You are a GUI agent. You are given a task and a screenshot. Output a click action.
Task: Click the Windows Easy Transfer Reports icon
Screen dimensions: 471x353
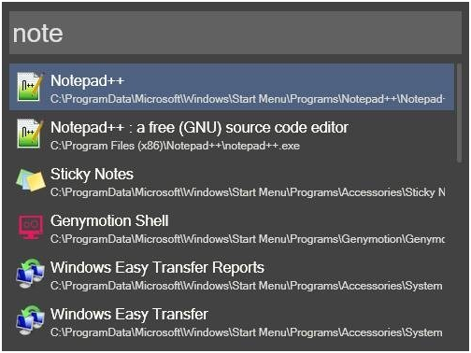click(30, 274)
